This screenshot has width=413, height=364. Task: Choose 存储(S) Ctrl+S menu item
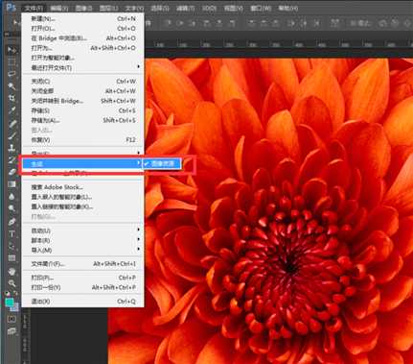point(83,110)
